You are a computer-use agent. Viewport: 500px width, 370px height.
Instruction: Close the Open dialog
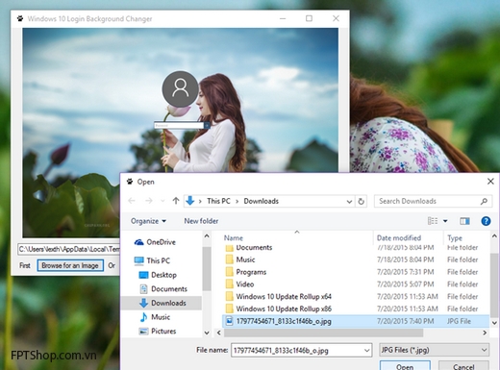coord(490,182)
